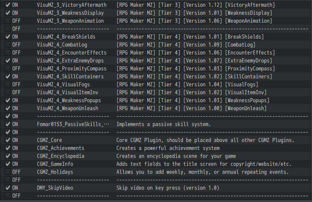Screen dimensions: 312x202
Task: Uncheck VisuMZ_4_ExtraEnemyDrops checkbox
Action: 8,60
